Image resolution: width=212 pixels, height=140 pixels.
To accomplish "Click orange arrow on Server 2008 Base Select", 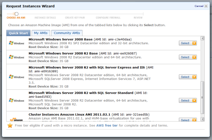I will click(194, 43).
